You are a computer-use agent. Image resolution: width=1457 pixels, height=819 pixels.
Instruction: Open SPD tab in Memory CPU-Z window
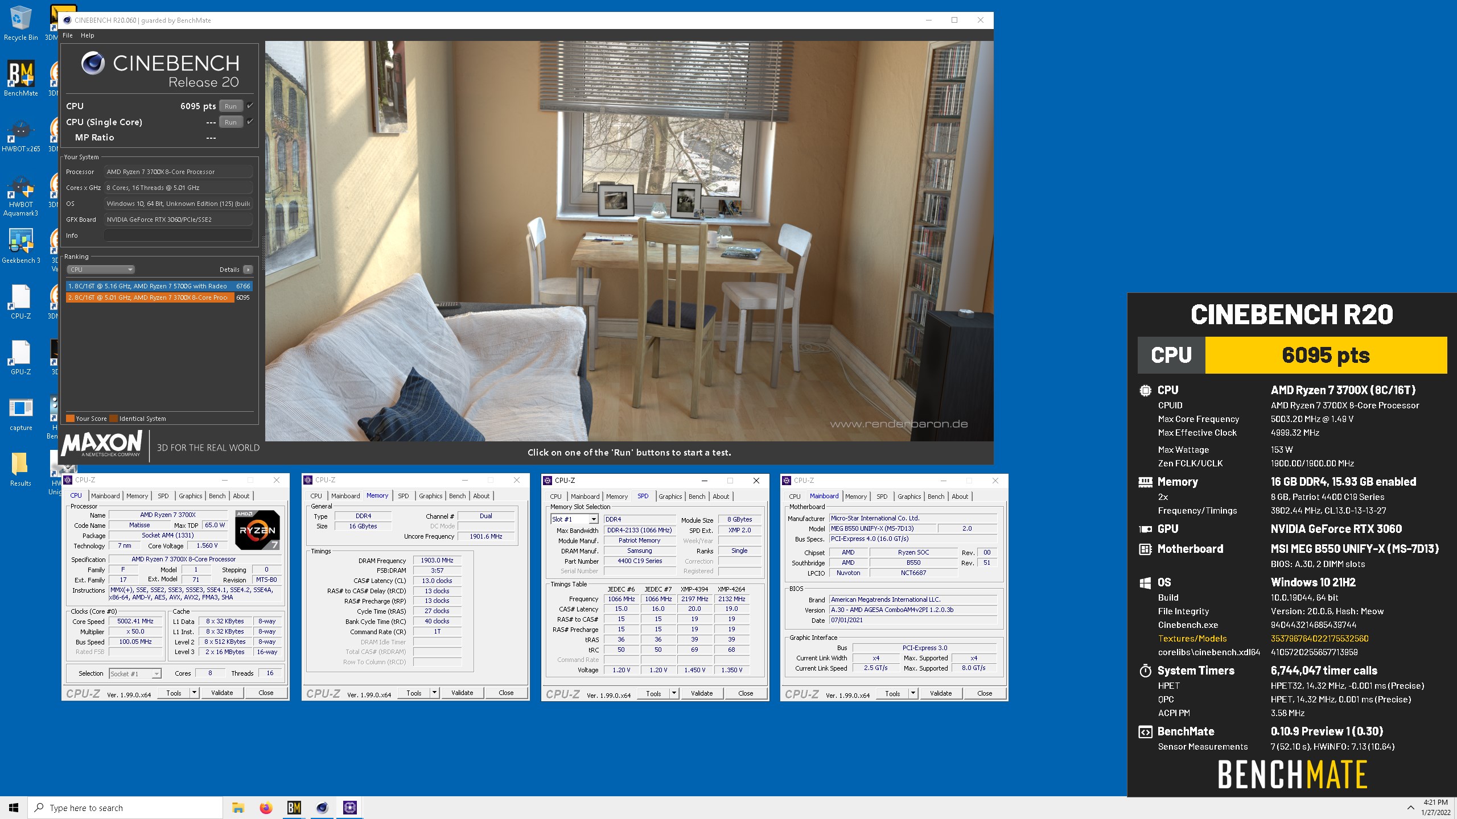pyautogui.click(x=404, y=496)
